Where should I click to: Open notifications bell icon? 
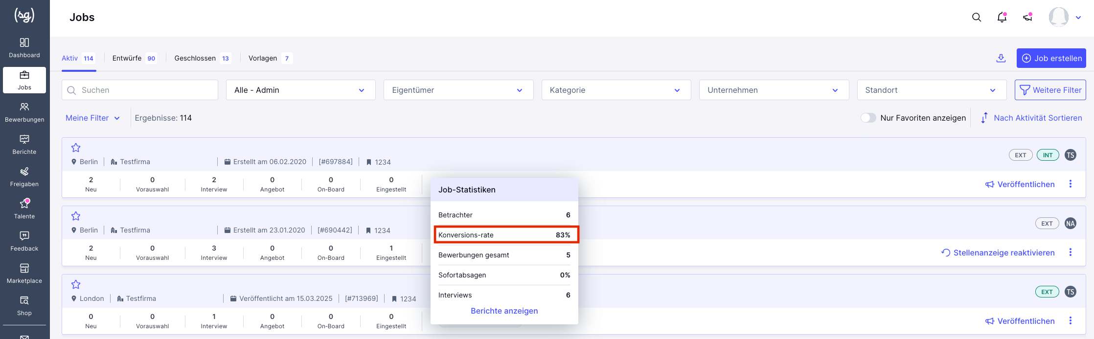coord(1002,17)
